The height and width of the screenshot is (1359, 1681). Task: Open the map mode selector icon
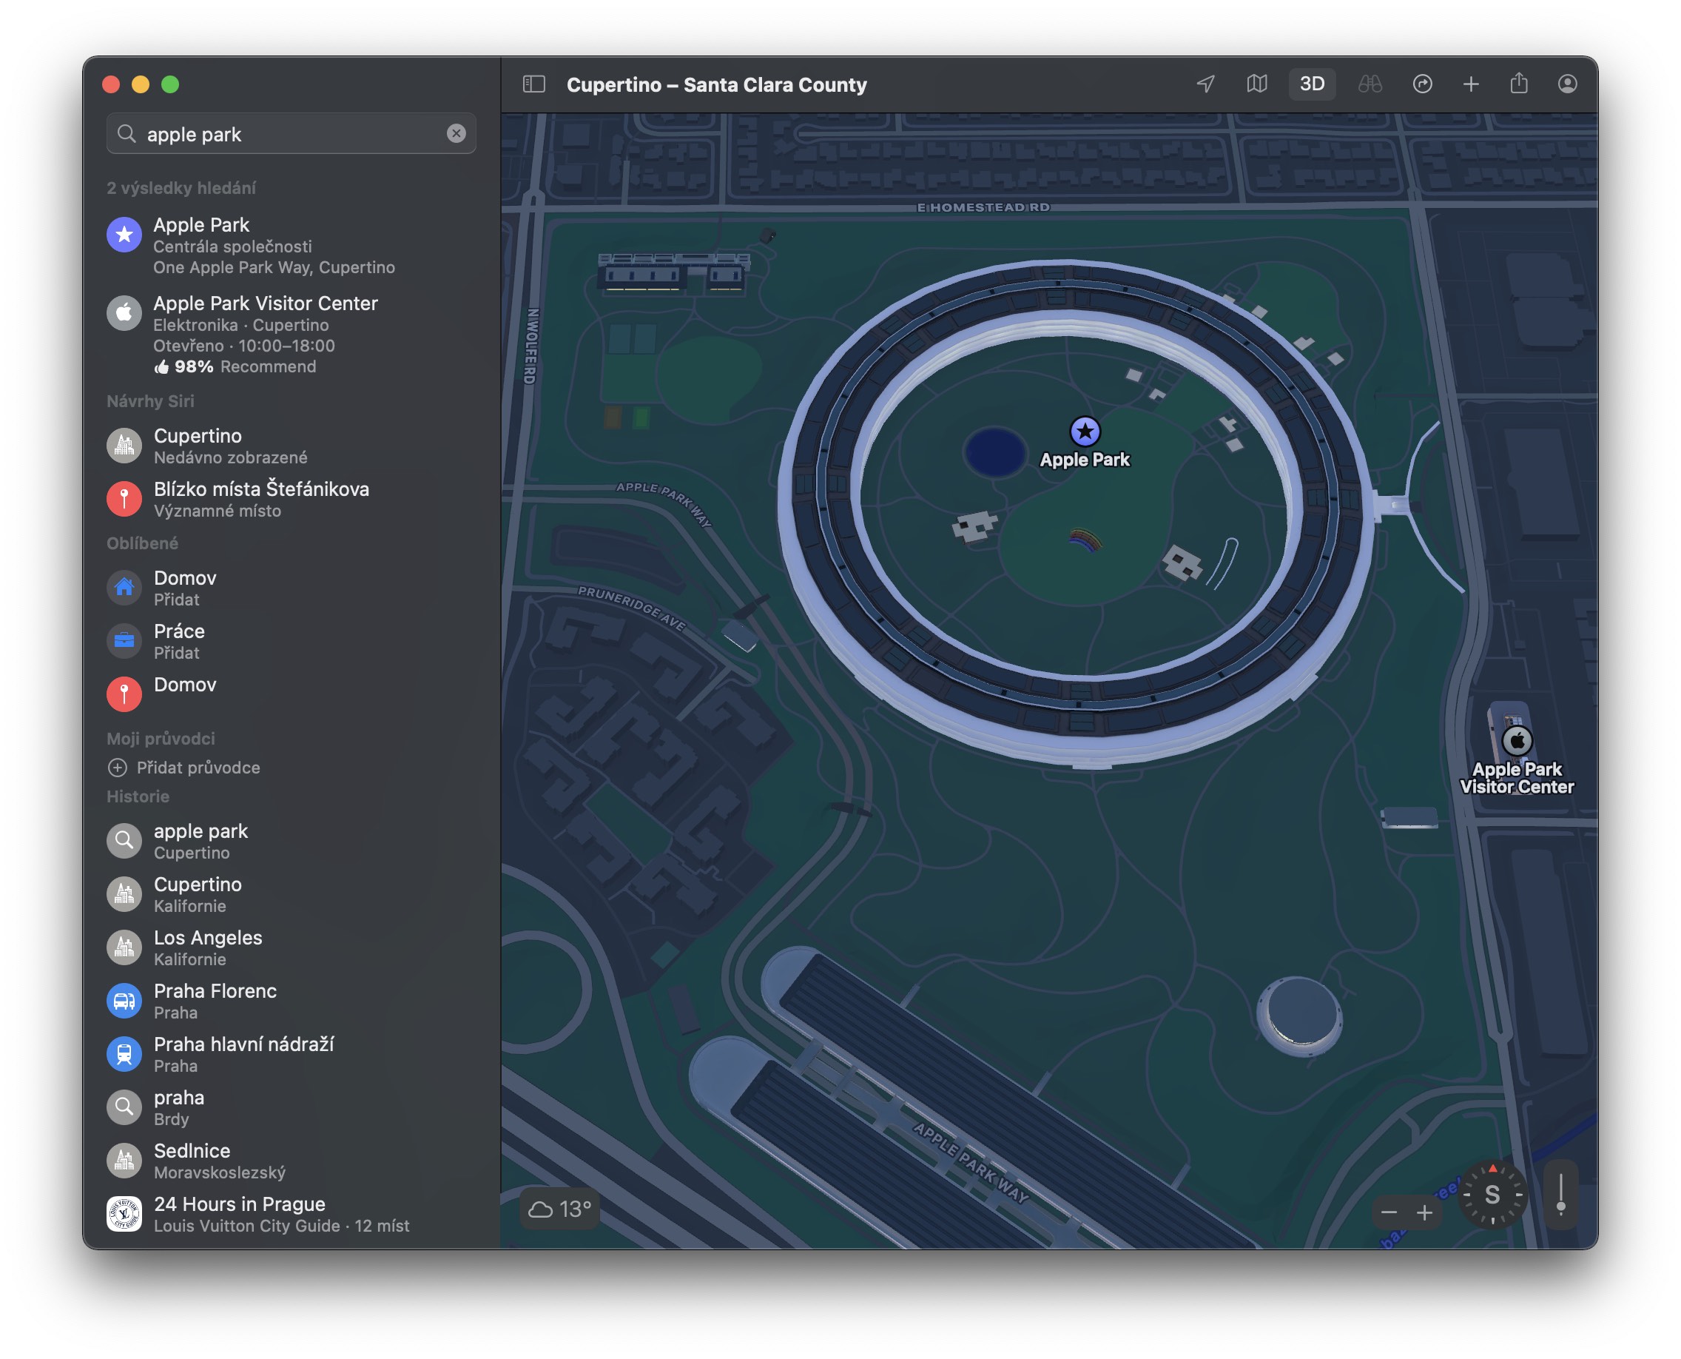coord(1257,84)
